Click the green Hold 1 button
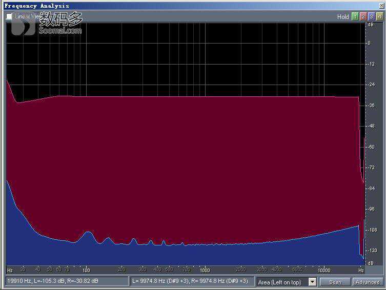 (x=354, y=17)
